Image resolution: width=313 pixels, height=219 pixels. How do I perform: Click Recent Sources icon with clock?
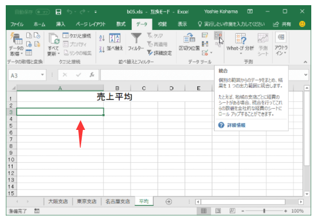pyautogui.click(x=37, y=36)
